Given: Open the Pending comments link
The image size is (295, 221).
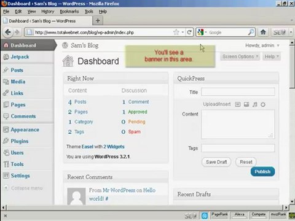Looking at the screenshot, I should pos(136,122).
